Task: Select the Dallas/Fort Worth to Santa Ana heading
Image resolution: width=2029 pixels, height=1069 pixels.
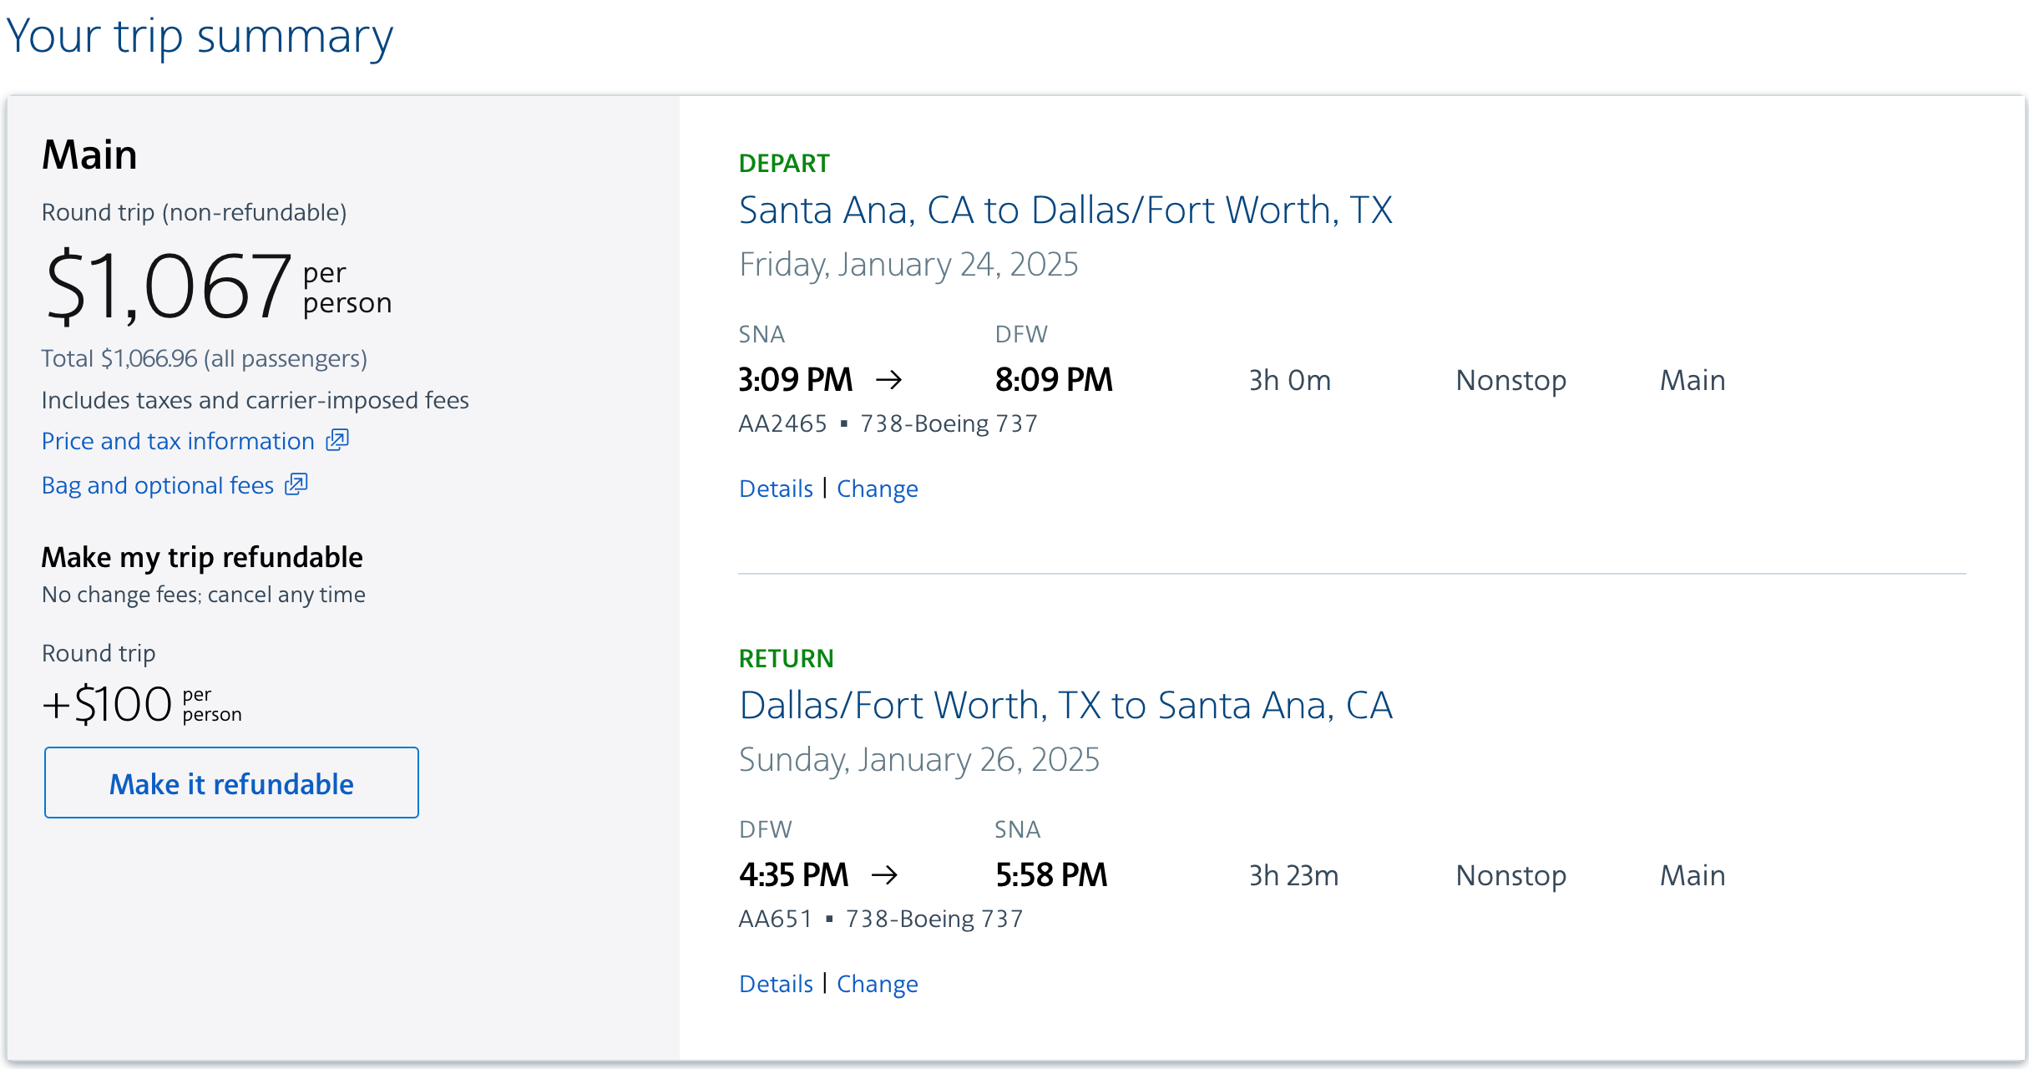Action: (x=1065, y=706)
